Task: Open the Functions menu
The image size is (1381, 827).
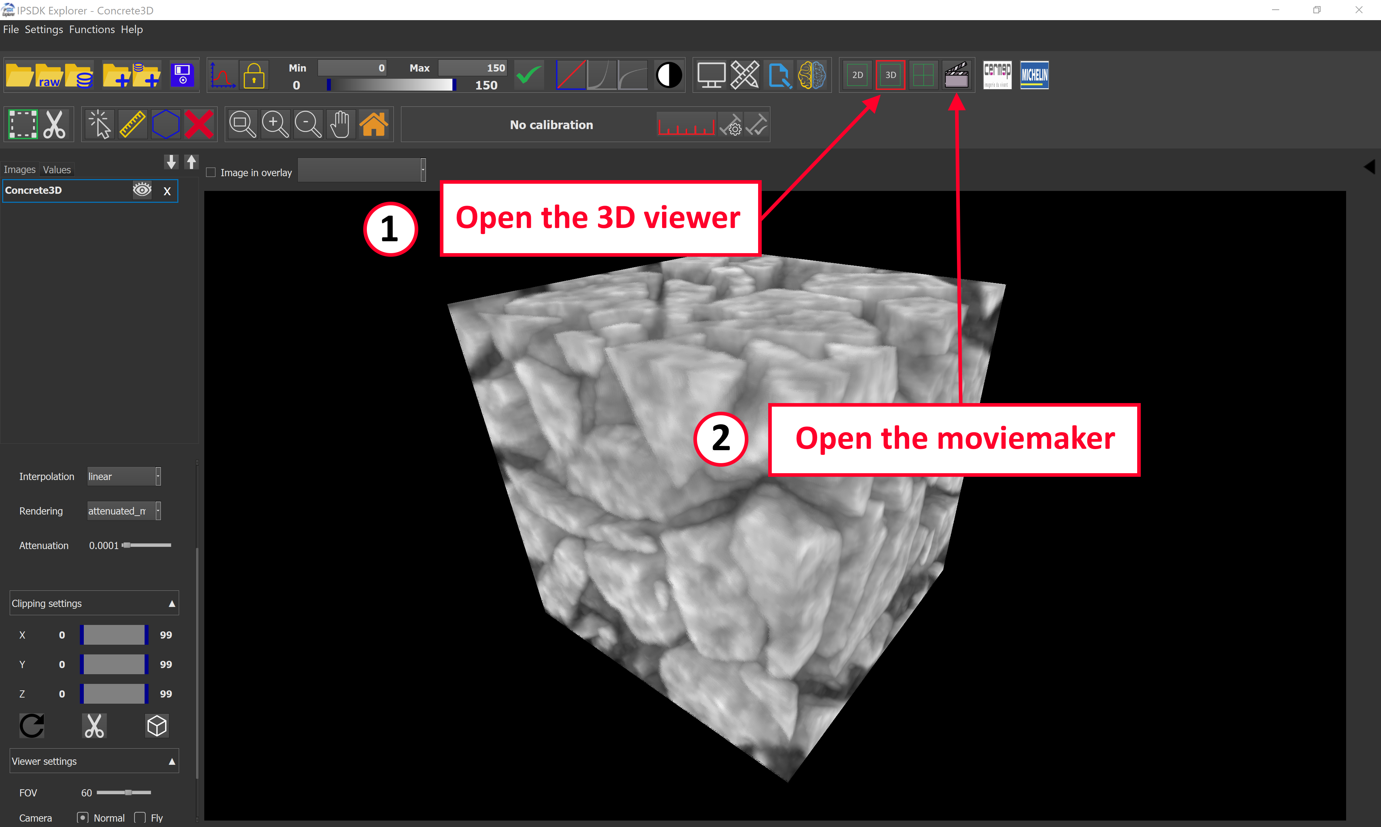Action: click(91, 29)
